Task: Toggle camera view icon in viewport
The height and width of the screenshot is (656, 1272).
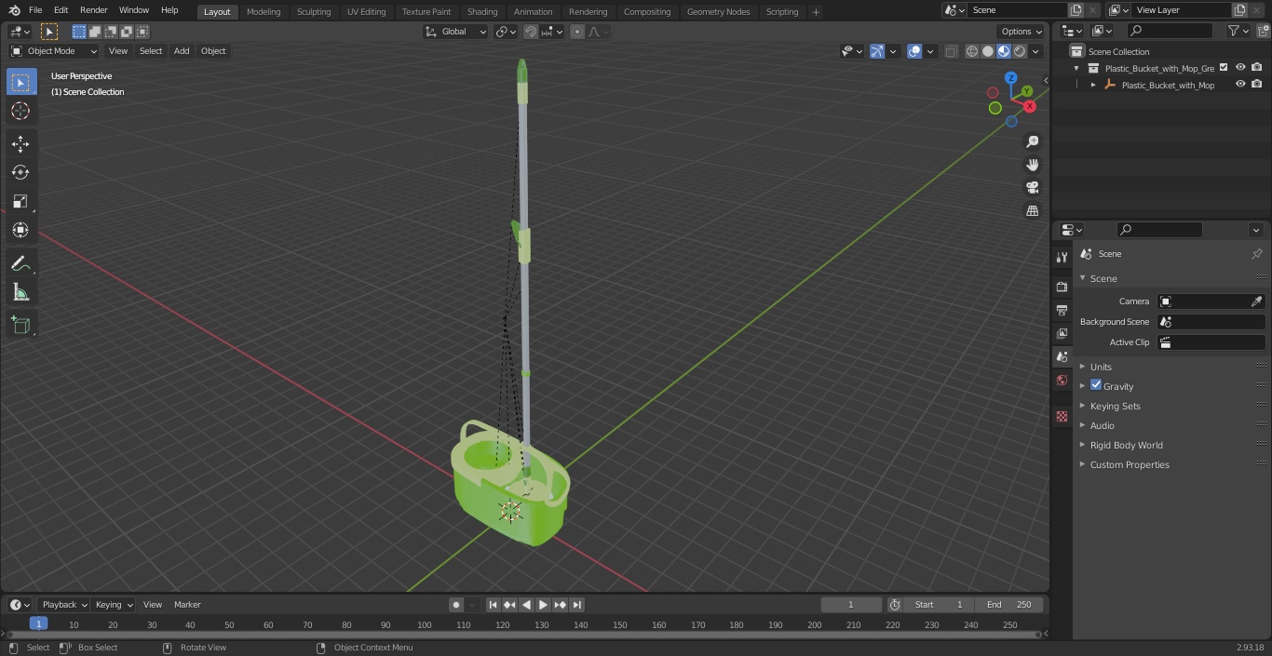Action: pyautogui.click(x=1033, y=187)
